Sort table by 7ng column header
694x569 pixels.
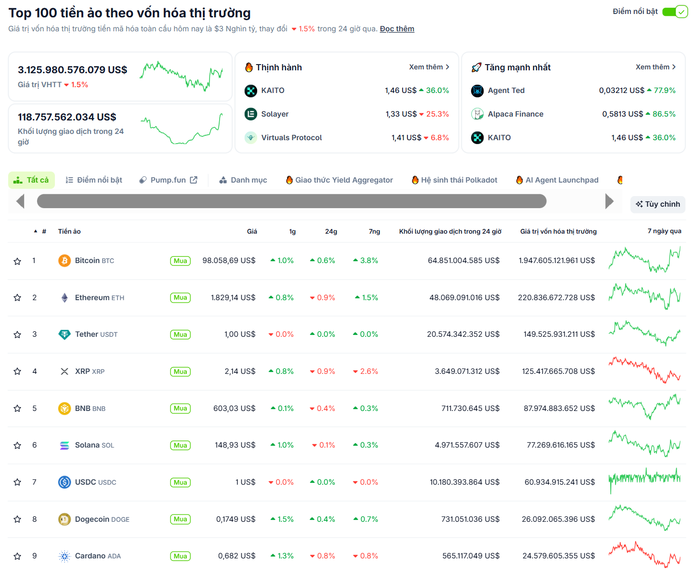[375, 232]
